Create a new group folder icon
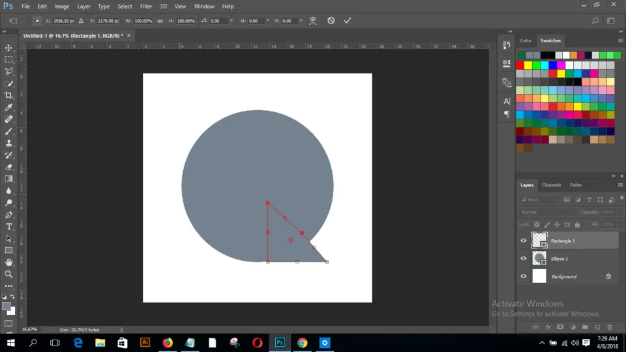Viewport: 626px width, 352px height. pos(585,327)
